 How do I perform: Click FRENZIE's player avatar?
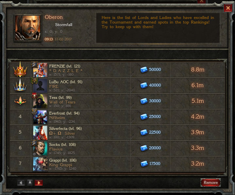[x=40, y=70]
